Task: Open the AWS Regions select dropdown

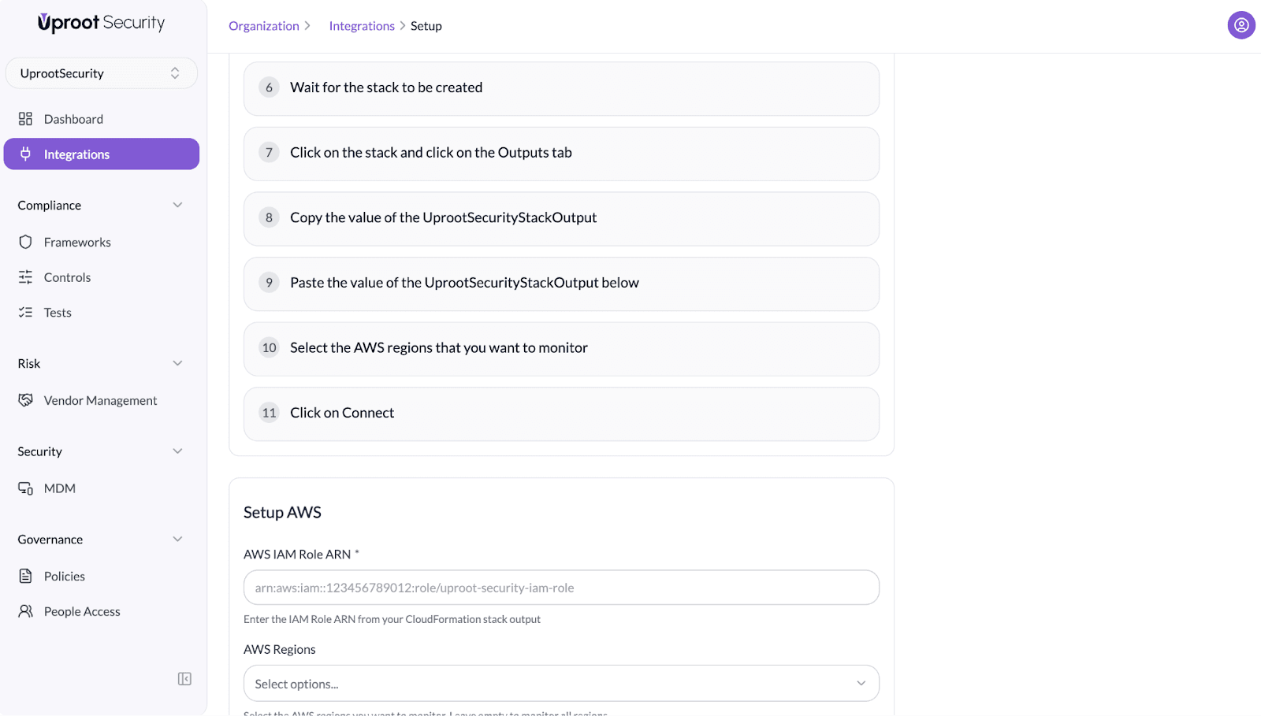Action: [561, 684]
